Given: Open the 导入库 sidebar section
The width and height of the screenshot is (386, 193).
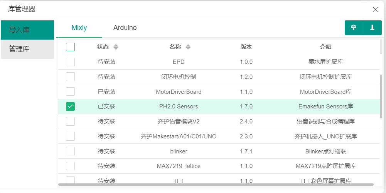Looking at the screenshot, I should (27, 30).
